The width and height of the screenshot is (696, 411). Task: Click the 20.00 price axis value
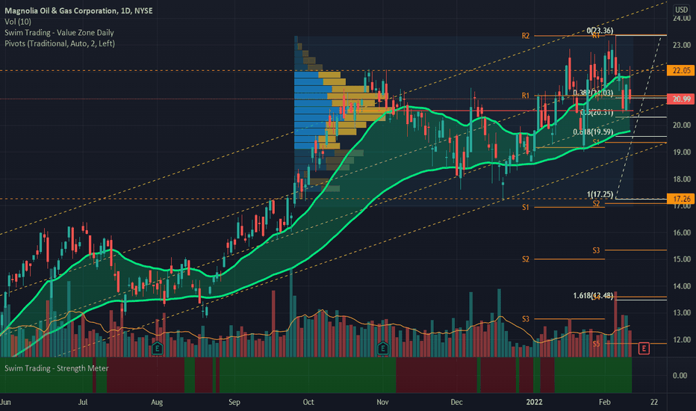(x=681, y=126)
